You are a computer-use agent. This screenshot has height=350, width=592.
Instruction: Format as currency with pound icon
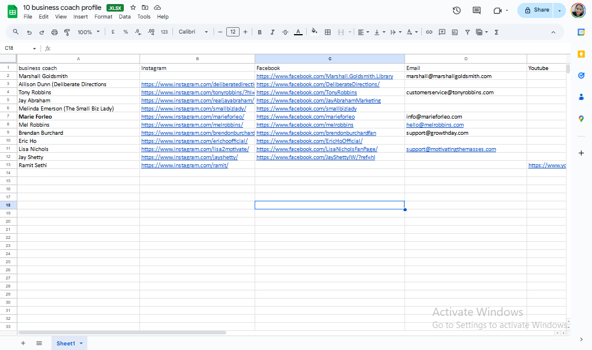point(113,32)
